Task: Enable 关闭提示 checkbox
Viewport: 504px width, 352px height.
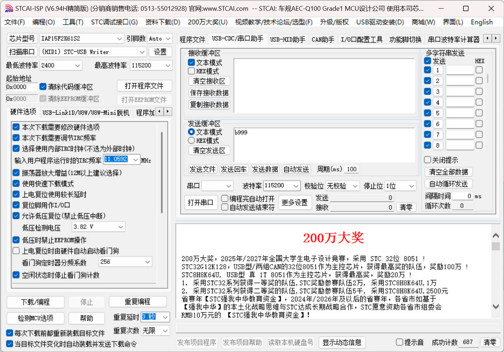Action: tap(427, 160)
